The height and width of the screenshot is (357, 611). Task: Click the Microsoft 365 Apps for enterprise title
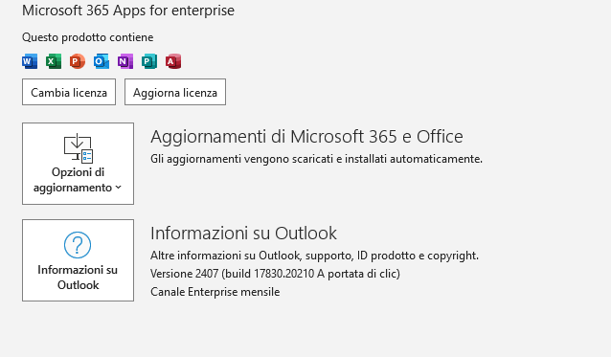click(128, 11)
